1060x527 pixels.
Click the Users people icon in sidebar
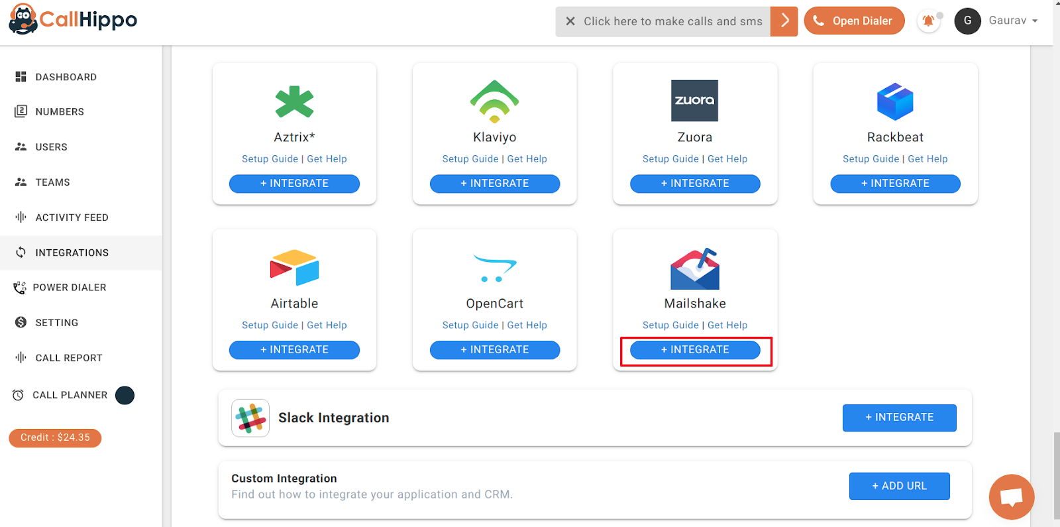click(x=21, y=146)
